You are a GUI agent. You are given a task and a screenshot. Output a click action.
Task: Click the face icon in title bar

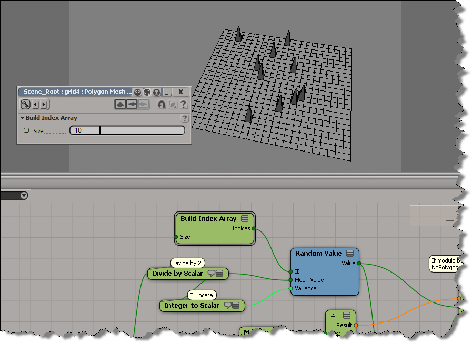(138, 92)
